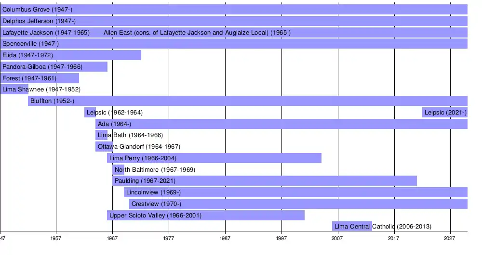Click the Lima Perry (1966-2004) bar
Viewport: 482px width, 255px height.
(x=214, y=158)
